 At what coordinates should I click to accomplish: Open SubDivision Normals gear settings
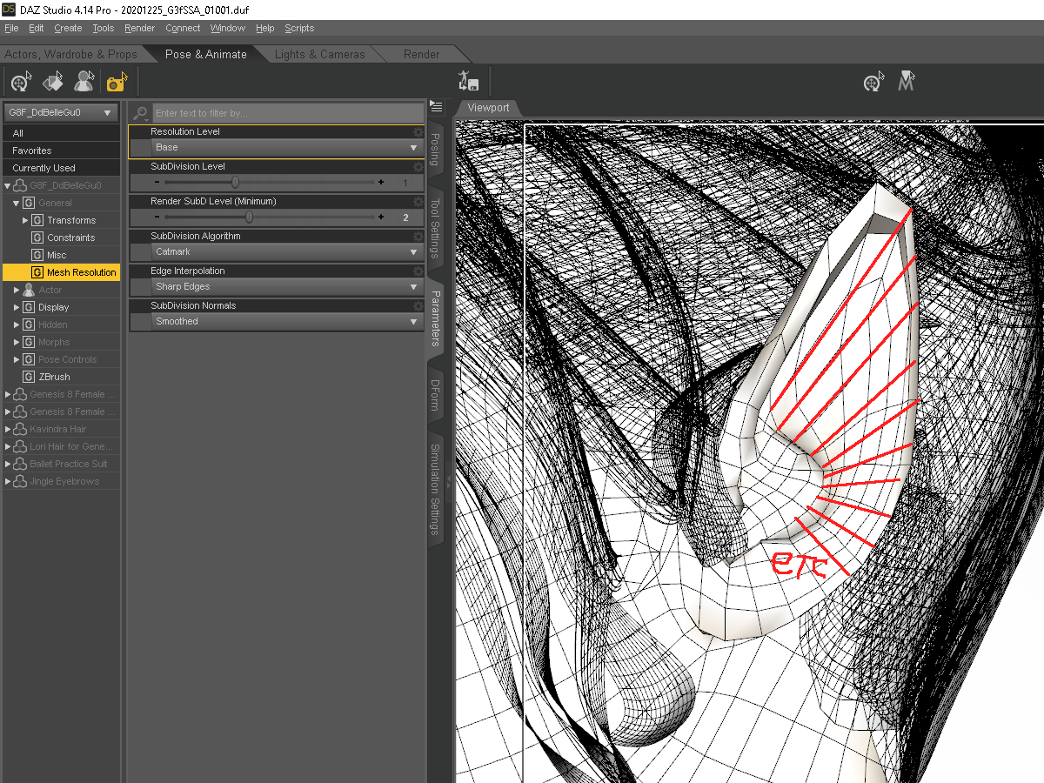point(418,306)
